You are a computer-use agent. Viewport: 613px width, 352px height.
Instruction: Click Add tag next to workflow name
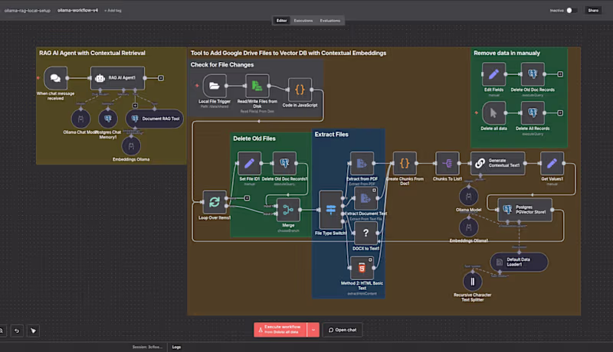(x=112, y=11)
